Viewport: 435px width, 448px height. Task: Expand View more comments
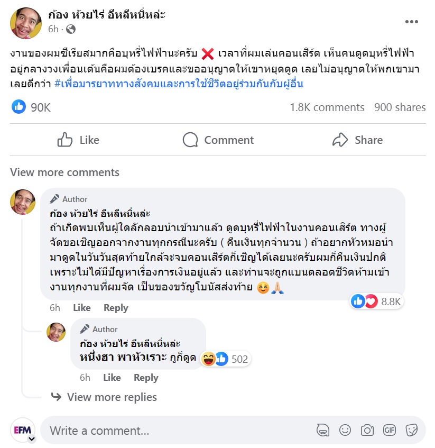click(x=65, y=172)
